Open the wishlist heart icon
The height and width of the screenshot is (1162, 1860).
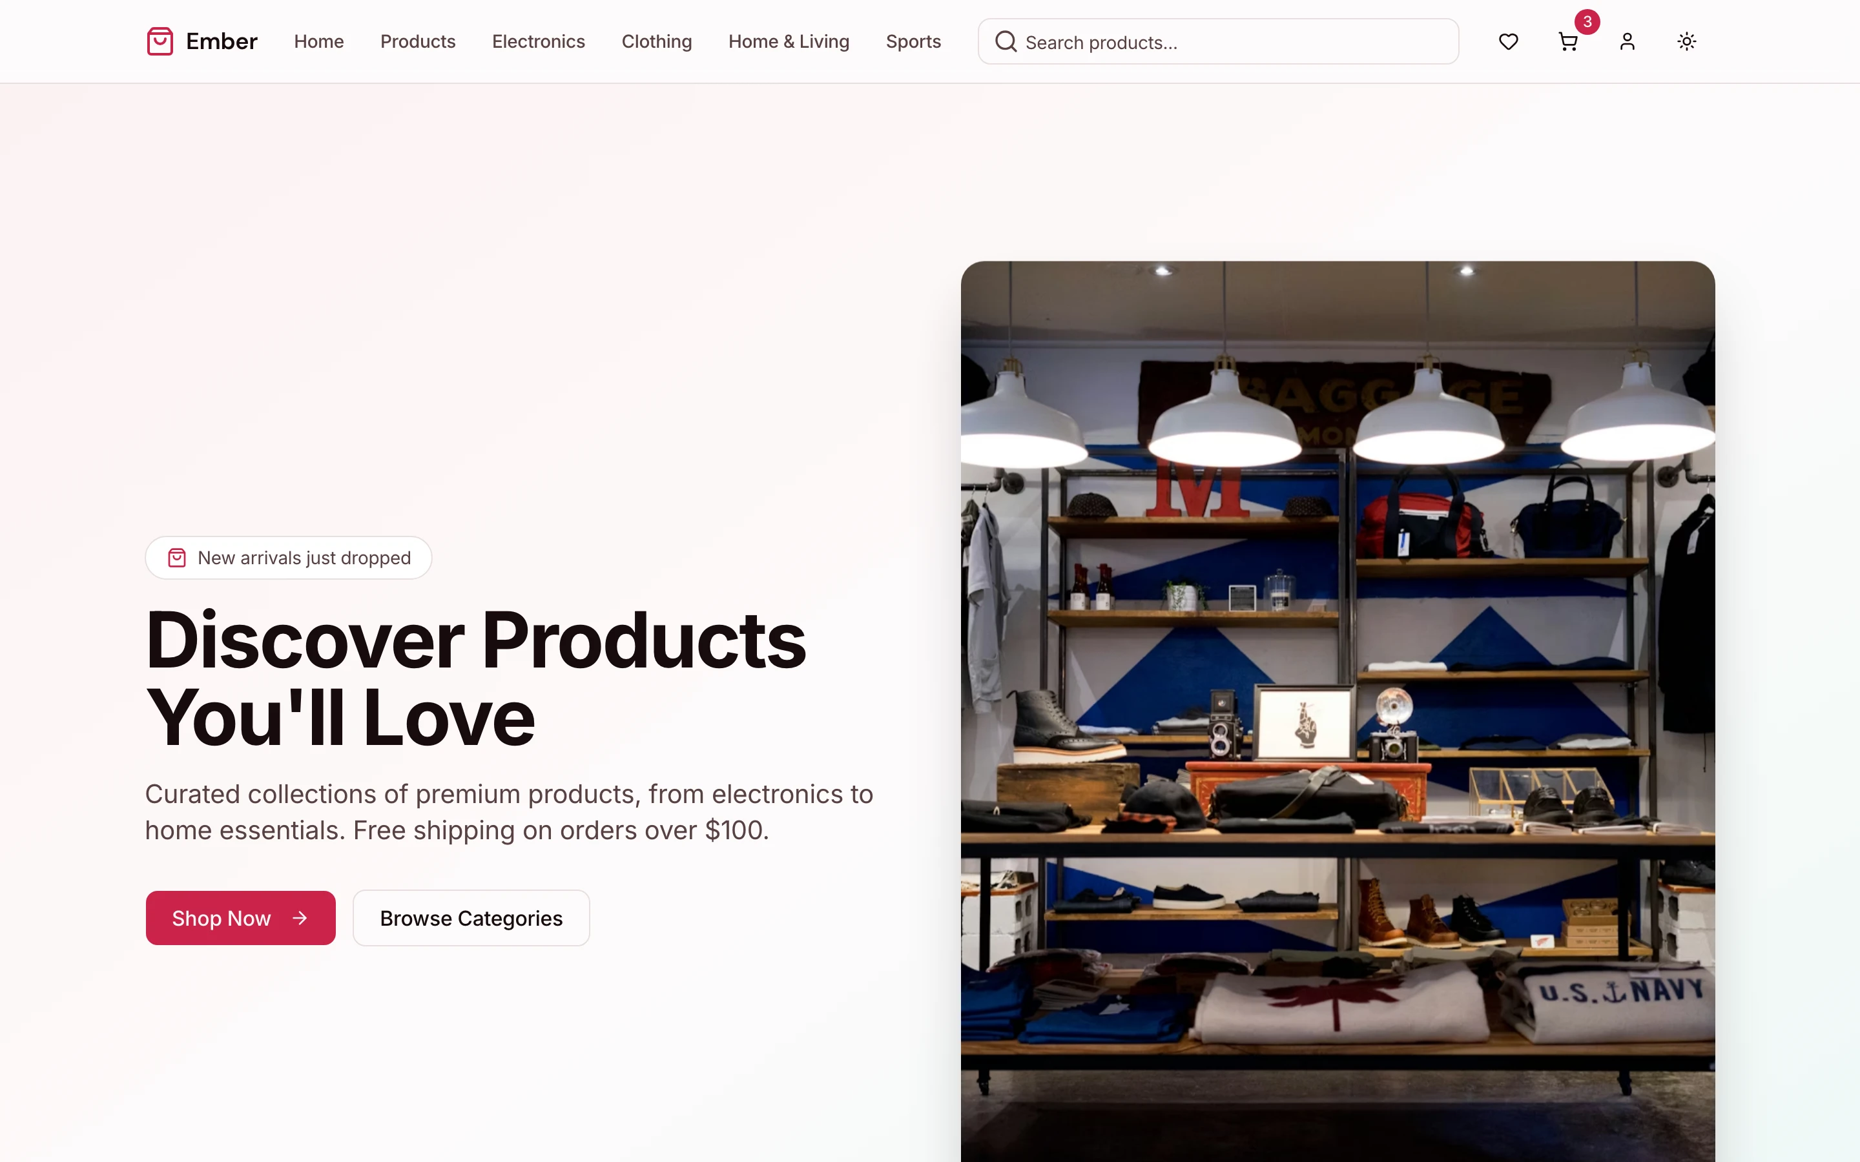(x=1508, y=41)
